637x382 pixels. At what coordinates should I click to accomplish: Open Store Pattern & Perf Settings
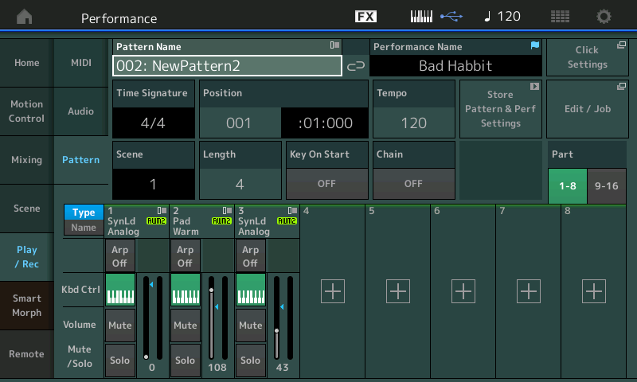pyautogui.click(x=500, y=109)
